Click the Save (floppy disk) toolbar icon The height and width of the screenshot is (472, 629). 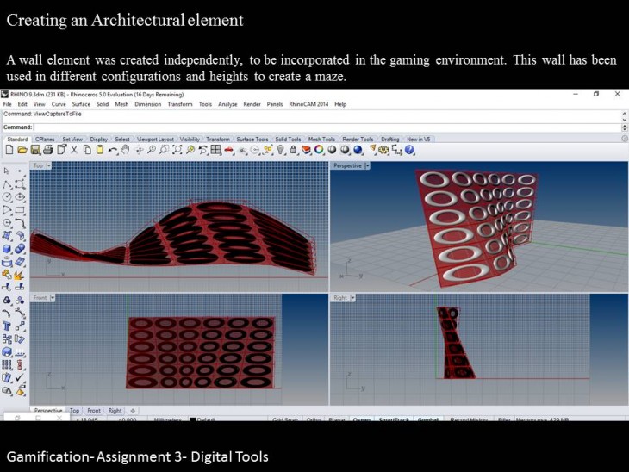point(35,150)
